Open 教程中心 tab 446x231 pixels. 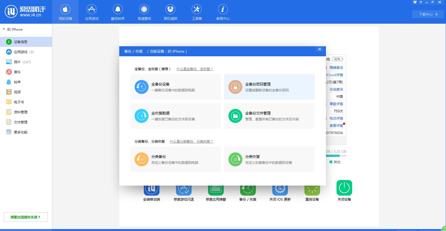[223, 12]
